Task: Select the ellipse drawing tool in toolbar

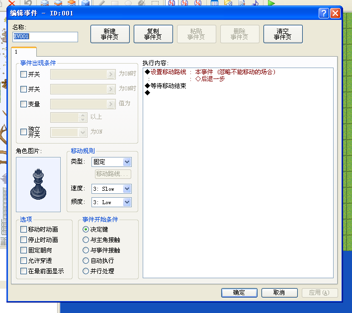Action: pyautogui.click(x=128, y=3)
